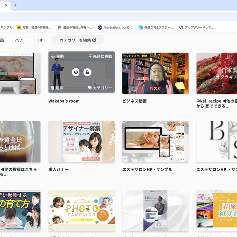Click the Wakaba's room title text
The width and height of the screenshot is (237, 237).
click(64, 101)
